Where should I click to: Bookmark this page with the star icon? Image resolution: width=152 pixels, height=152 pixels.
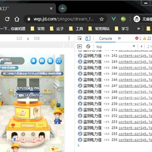[x=101, y=19]
